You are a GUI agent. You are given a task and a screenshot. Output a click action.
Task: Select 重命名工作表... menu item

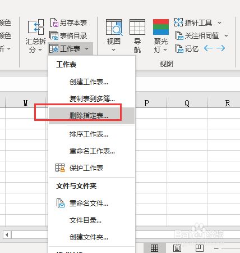pos(91,151)
